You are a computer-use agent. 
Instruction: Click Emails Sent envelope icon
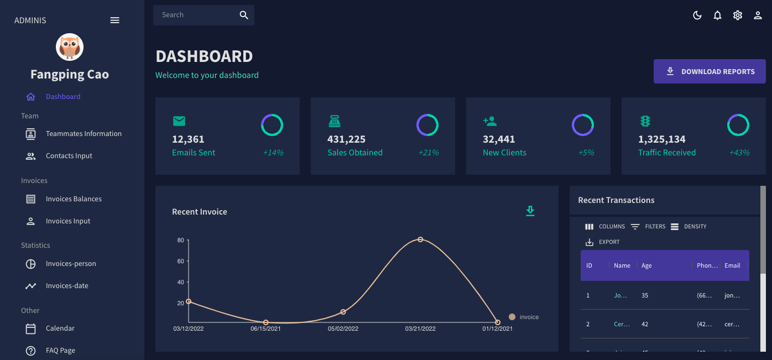[x=179, y=121]
